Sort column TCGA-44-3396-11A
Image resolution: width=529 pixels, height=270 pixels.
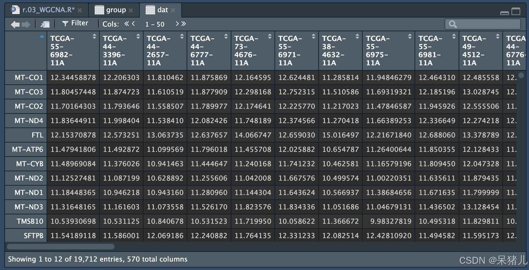[138, 36]
